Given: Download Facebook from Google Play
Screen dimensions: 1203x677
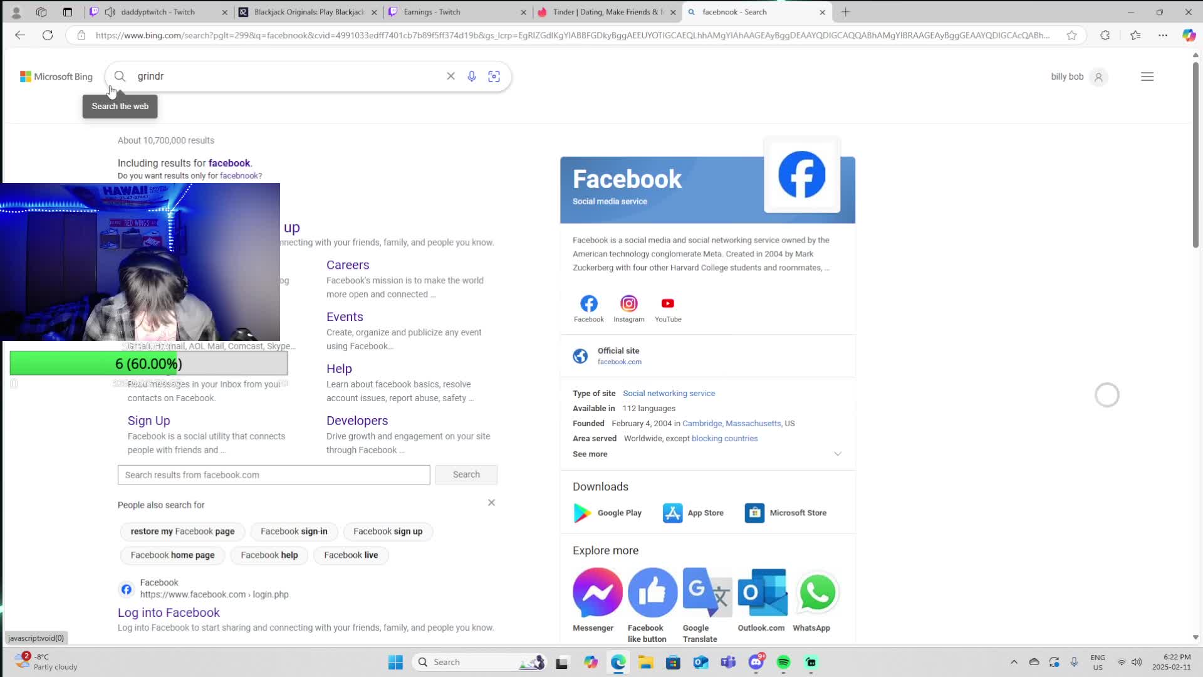Looking at the screenshot, I should click(608, 513).
